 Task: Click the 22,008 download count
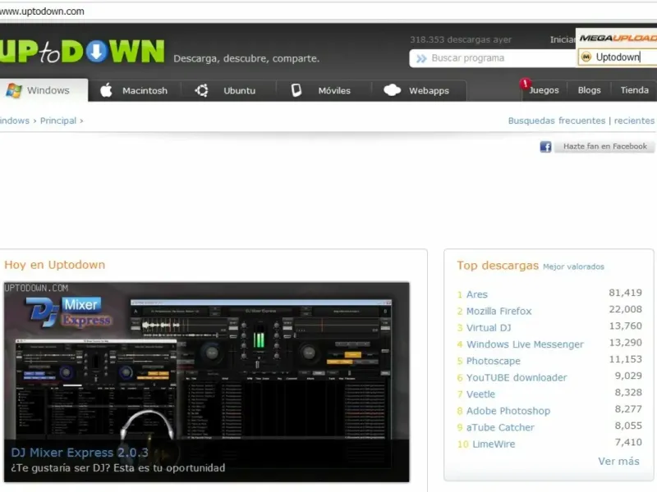point(625,310)
